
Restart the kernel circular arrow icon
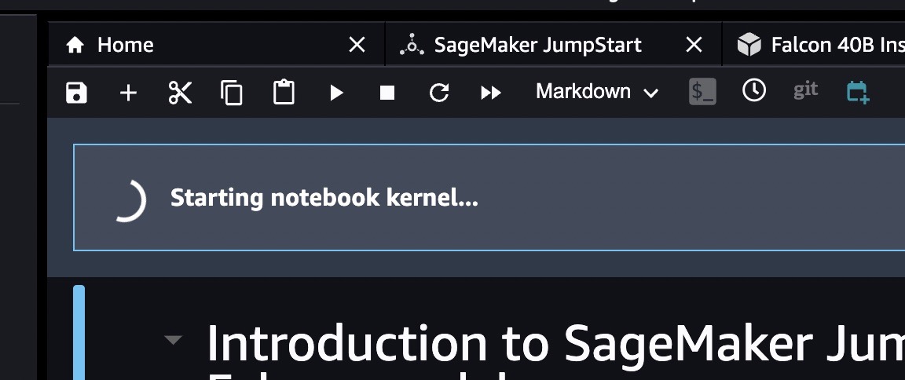[439, 93]
